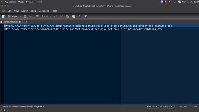Click the Find and Replace icon
Screen dimensions: 199x112
86,16
